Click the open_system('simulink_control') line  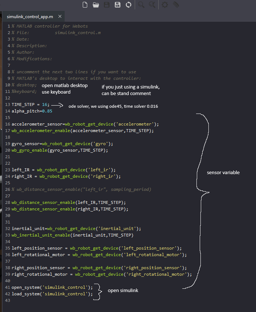[x=52, y=288]
